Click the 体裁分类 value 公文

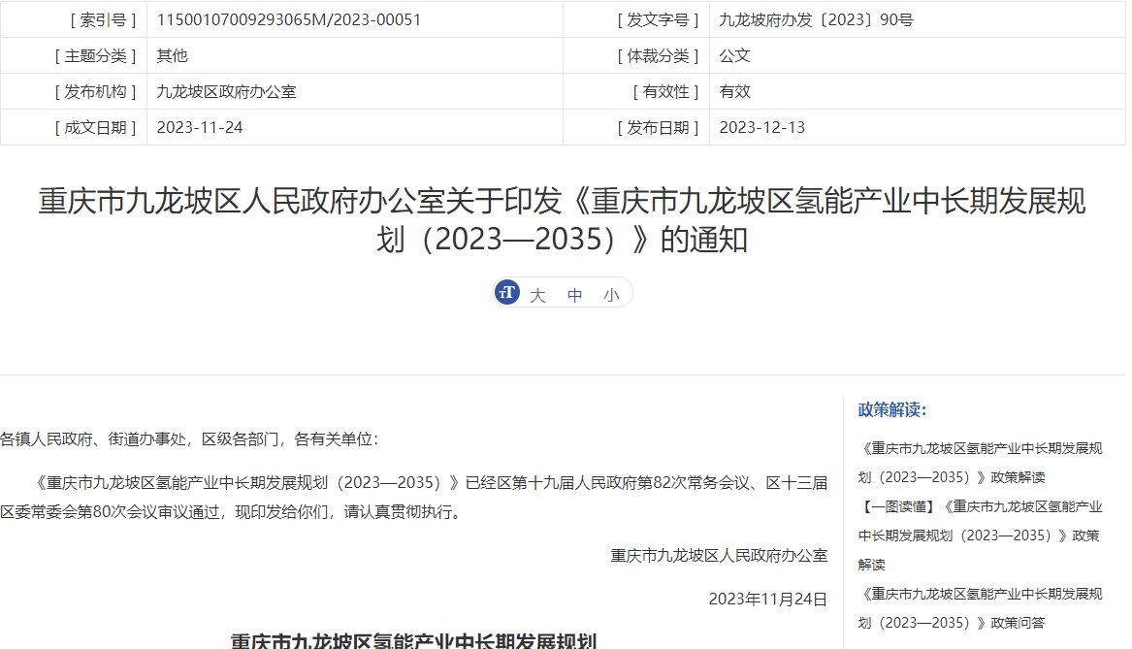coord(729,55)
